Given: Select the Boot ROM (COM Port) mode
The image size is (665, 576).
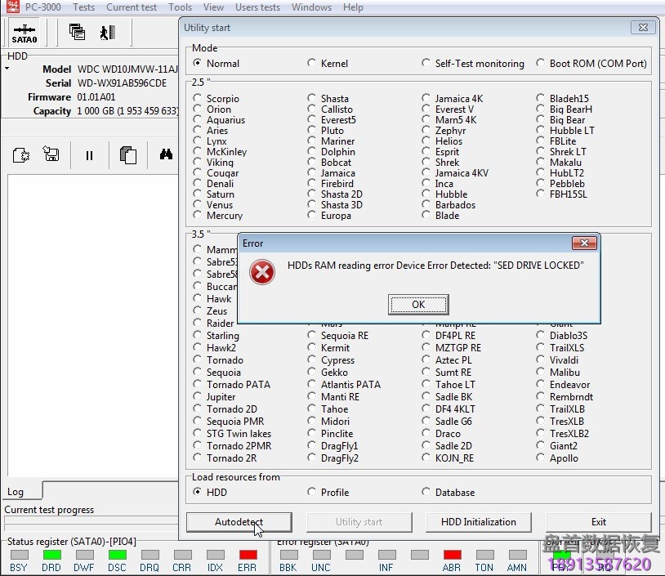Looking at the screenshot, I should pyautogui.click(x=542, y=63).
